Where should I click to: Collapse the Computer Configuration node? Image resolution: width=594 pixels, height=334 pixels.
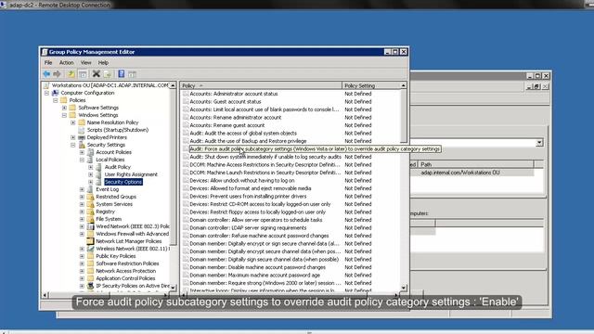pyautogui.click(x=46, y=93)
